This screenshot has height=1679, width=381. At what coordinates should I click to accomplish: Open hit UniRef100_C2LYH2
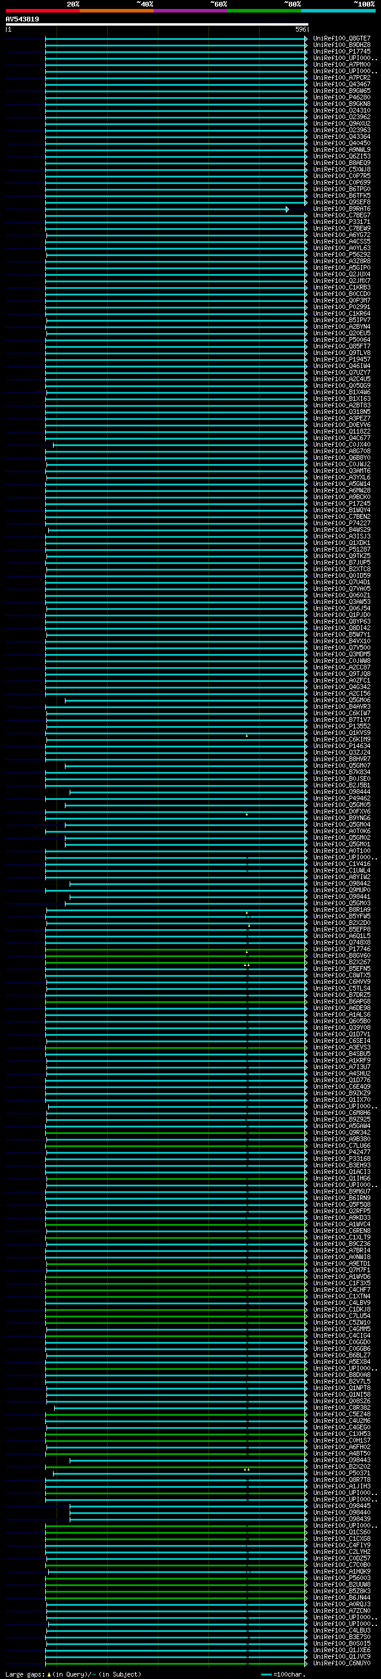[x=342, y=1552]
